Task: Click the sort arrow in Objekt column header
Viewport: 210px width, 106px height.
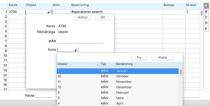Action: point(97,65)
